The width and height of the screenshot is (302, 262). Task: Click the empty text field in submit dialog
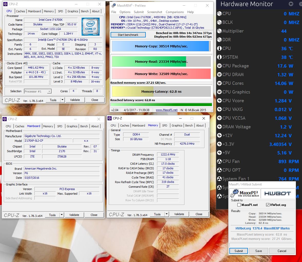(262, 245)
